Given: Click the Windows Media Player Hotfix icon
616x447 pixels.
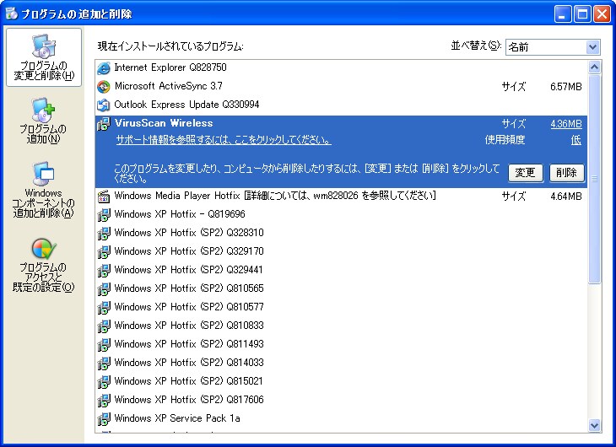Looking at the screenshot, I should click(104, 196).
